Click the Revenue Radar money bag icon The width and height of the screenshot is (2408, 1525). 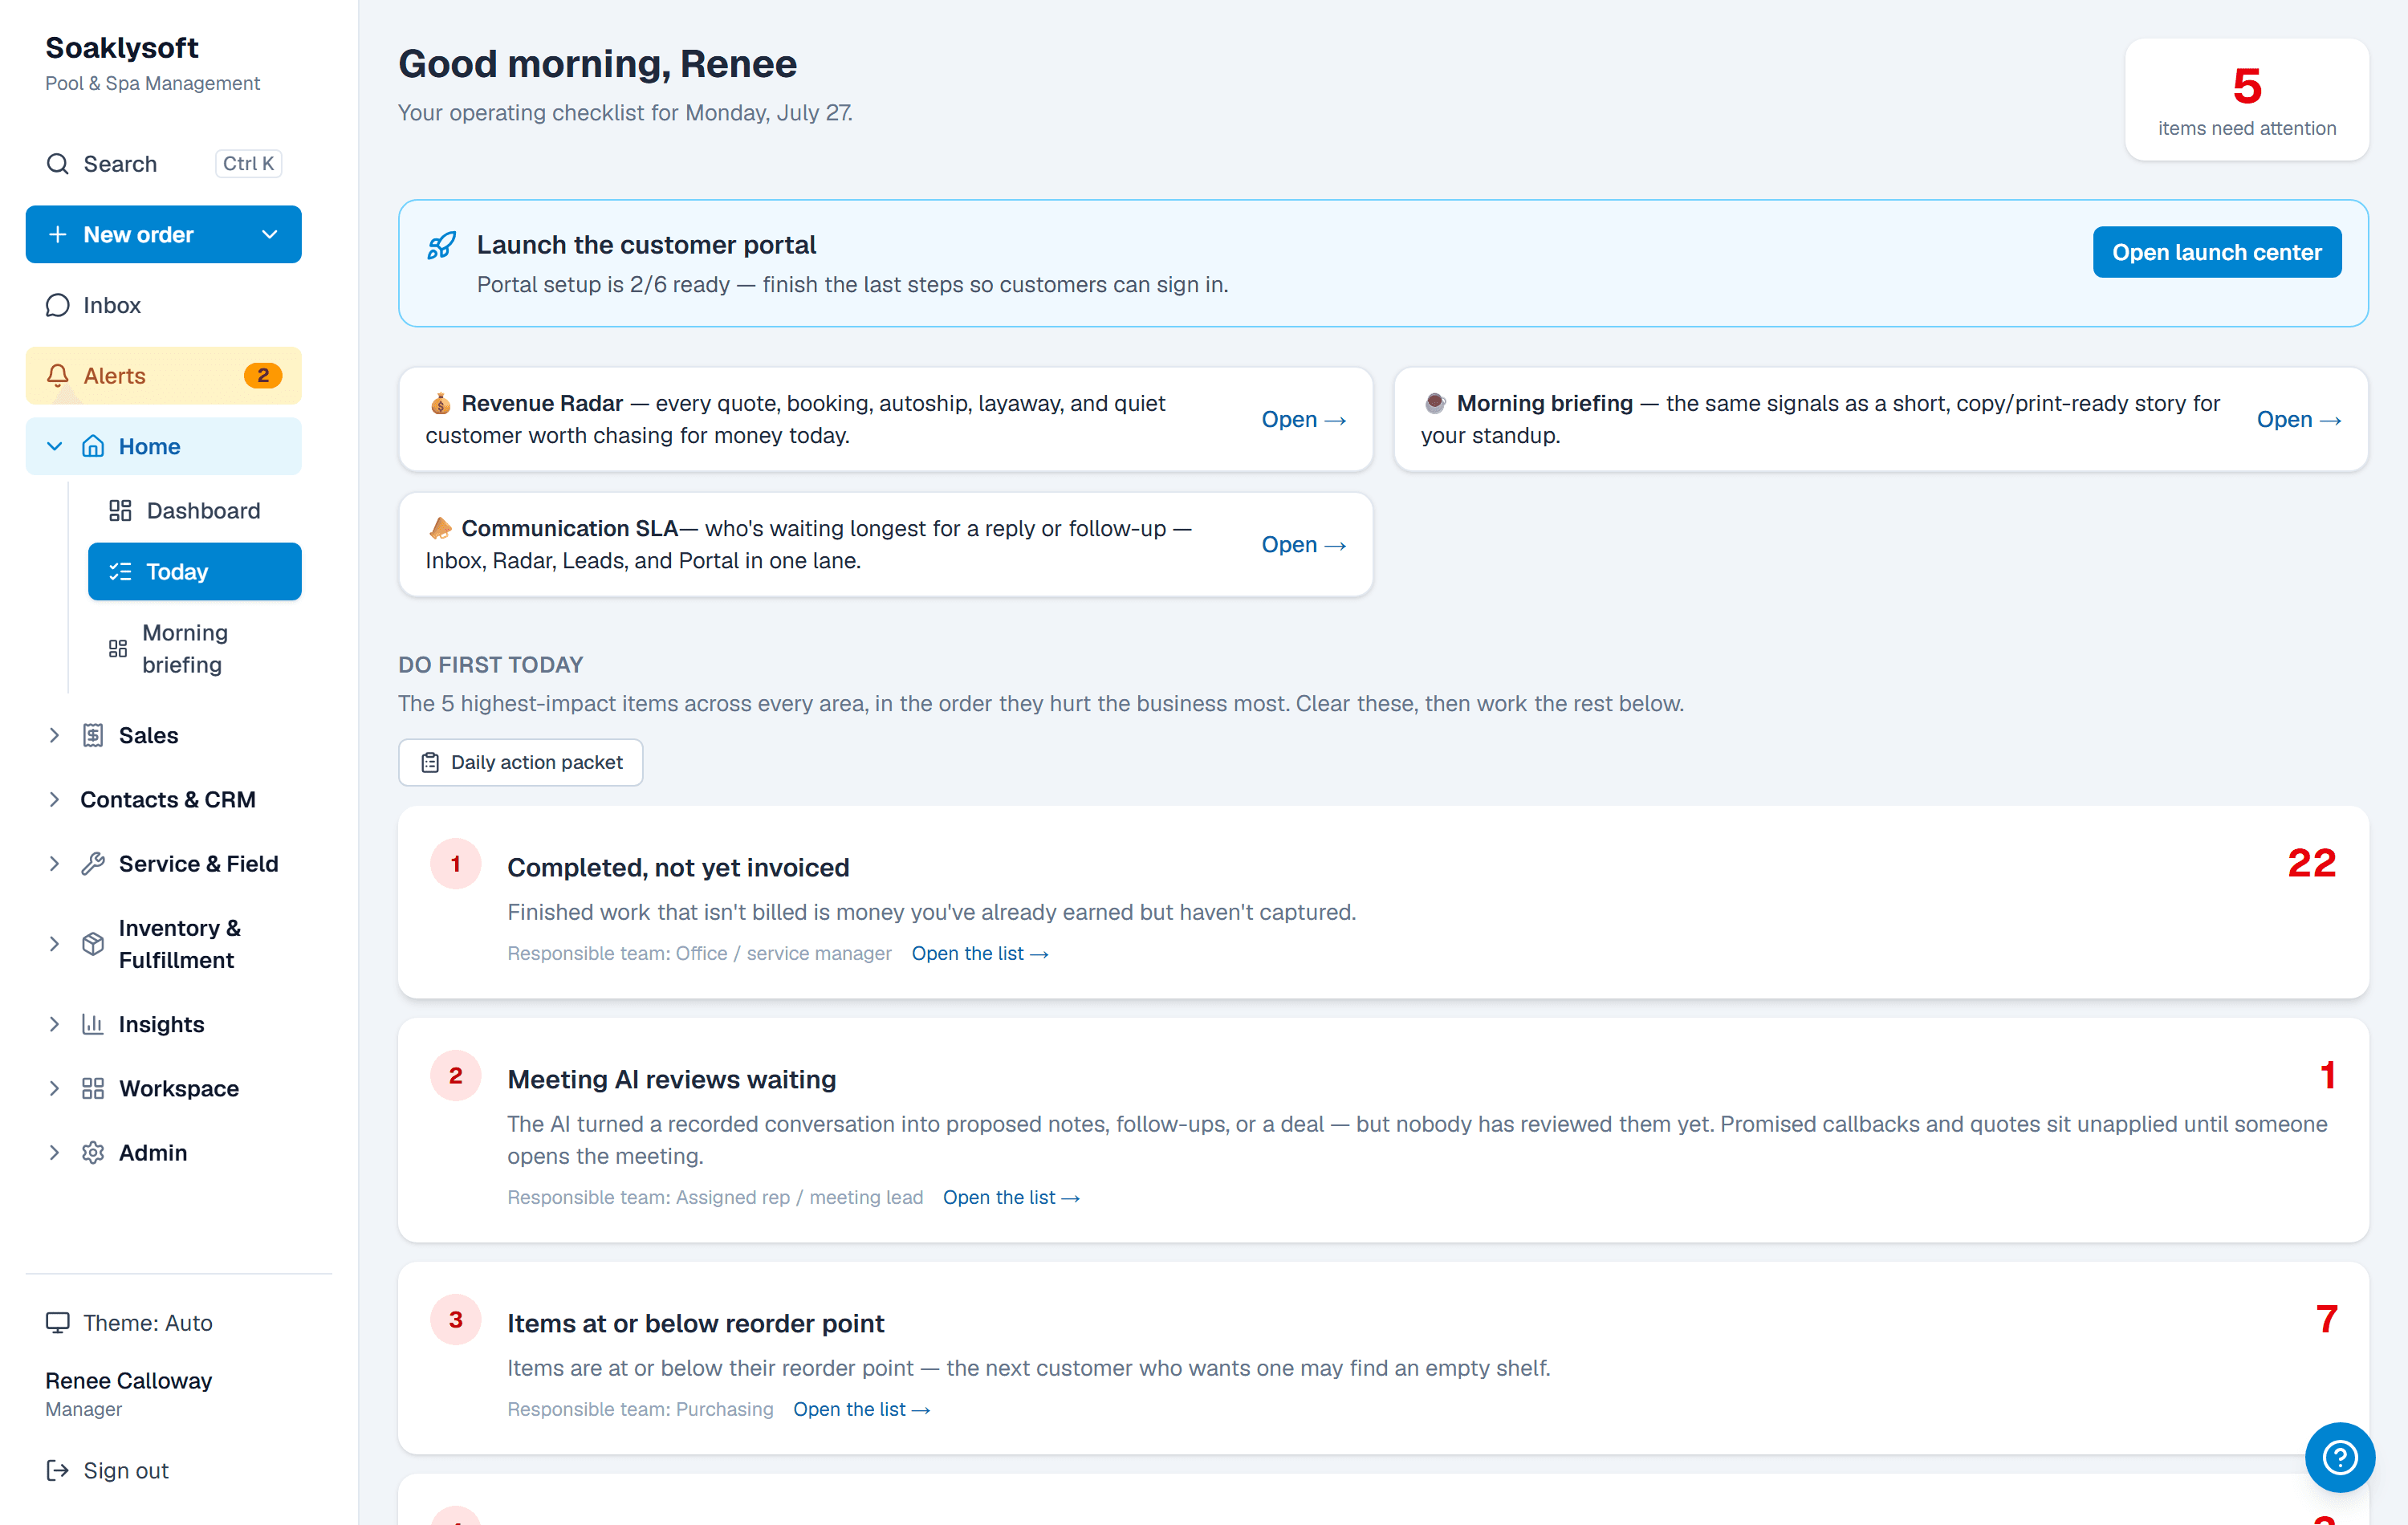click(440, 403)
